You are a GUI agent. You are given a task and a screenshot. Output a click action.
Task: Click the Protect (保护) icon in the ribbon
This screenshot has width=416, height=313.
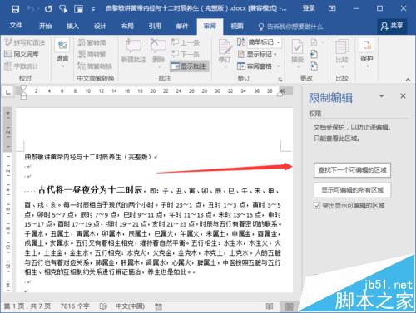[x=367, y=53]
